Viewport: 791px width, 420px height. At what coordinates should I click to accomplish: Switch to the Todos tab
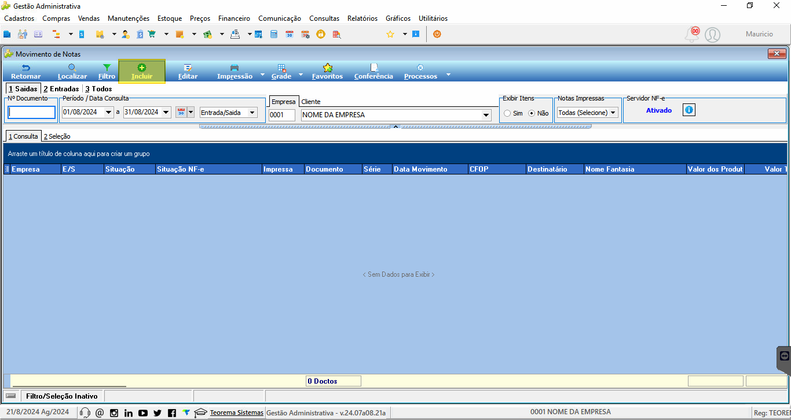click(x=98, y=89)
